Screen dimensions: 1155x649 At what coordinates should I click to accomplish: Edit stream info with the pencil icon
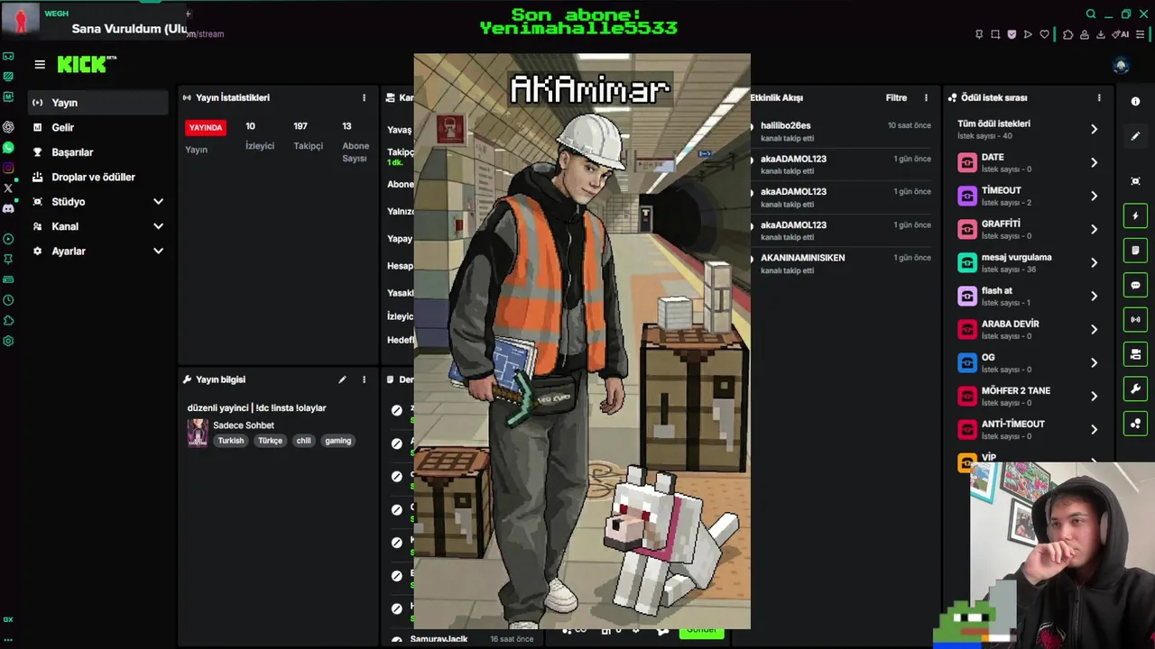(342, 379)
